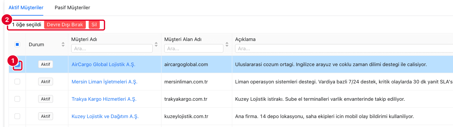This screenshot has width=453, height=127.
Task: Click the Aktif badge in the Trakya Kargo row
Action: coord(46,99)
